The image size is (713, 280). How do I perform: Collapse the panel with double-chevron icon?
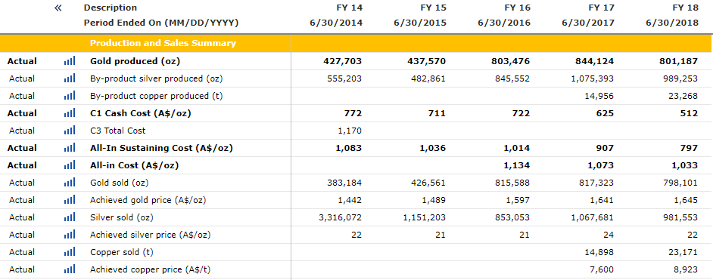[58, 8]
